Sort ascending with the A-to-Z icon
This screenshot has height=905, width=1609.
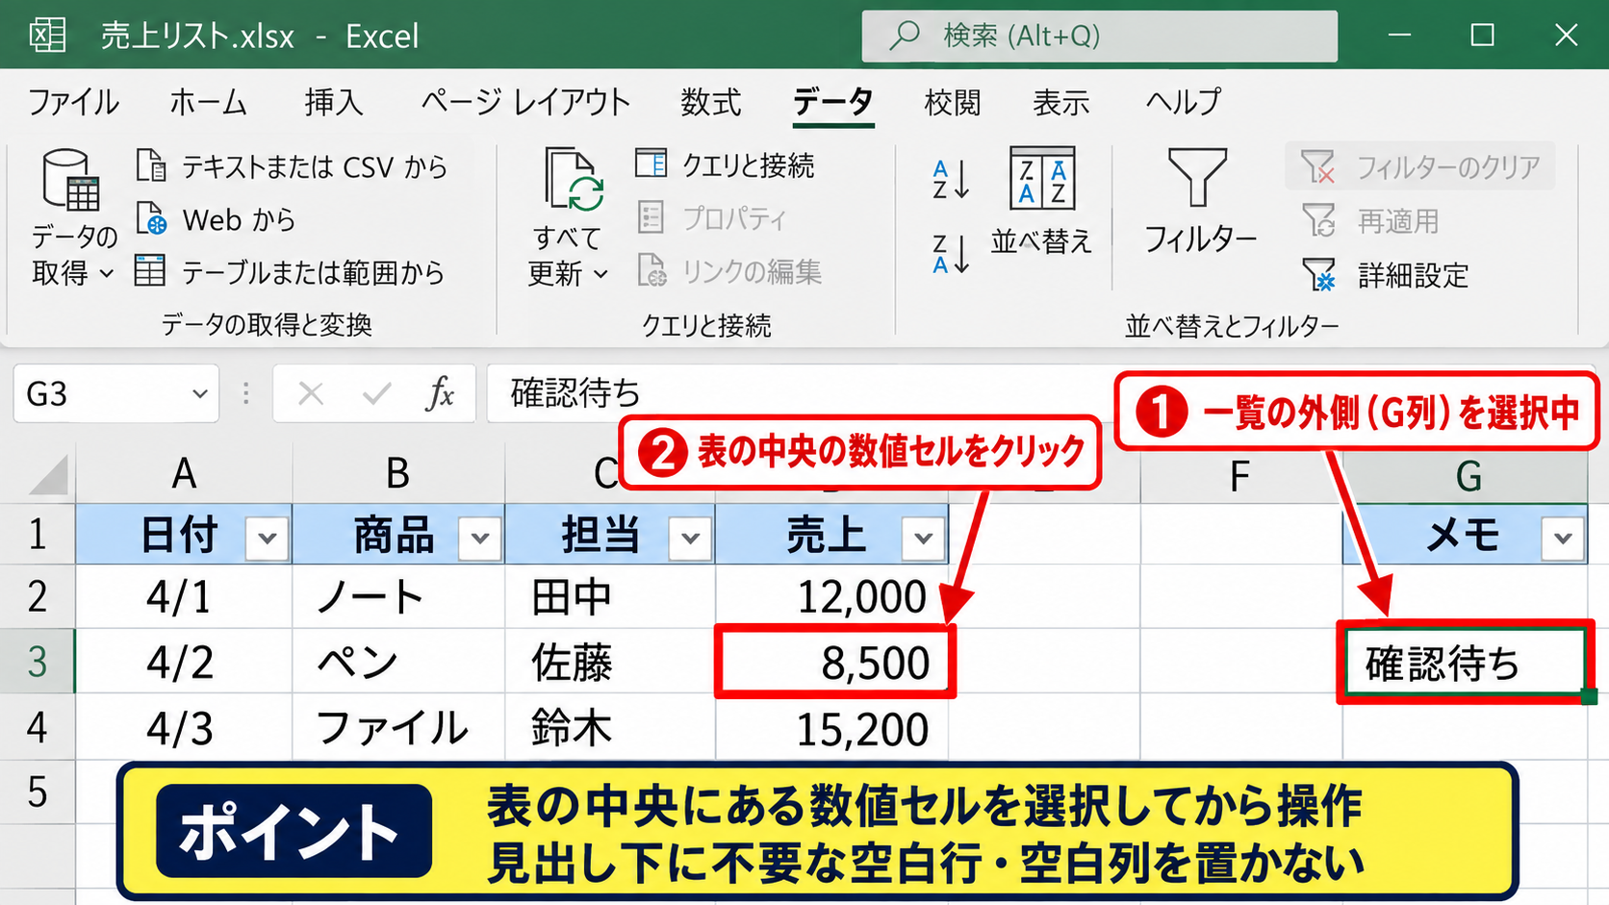point(951,180)
